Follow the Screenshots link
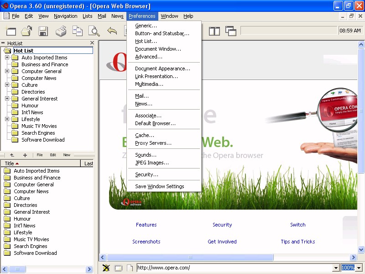Viewport: 365px width, 274px height. (x=146, y=242)
